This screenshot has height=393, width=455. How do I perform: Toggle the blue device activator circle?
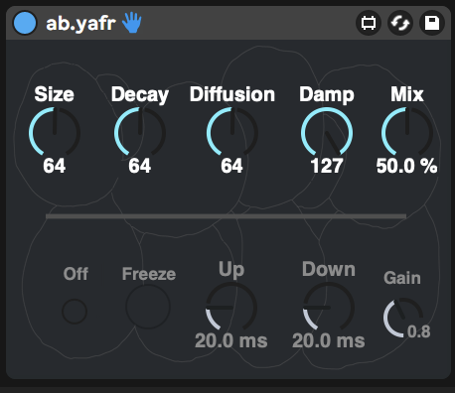pos(25,23)
